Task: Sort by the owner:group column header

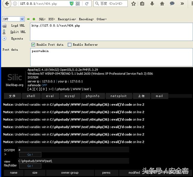Action: pyautogui.click(x=70, y=172)
